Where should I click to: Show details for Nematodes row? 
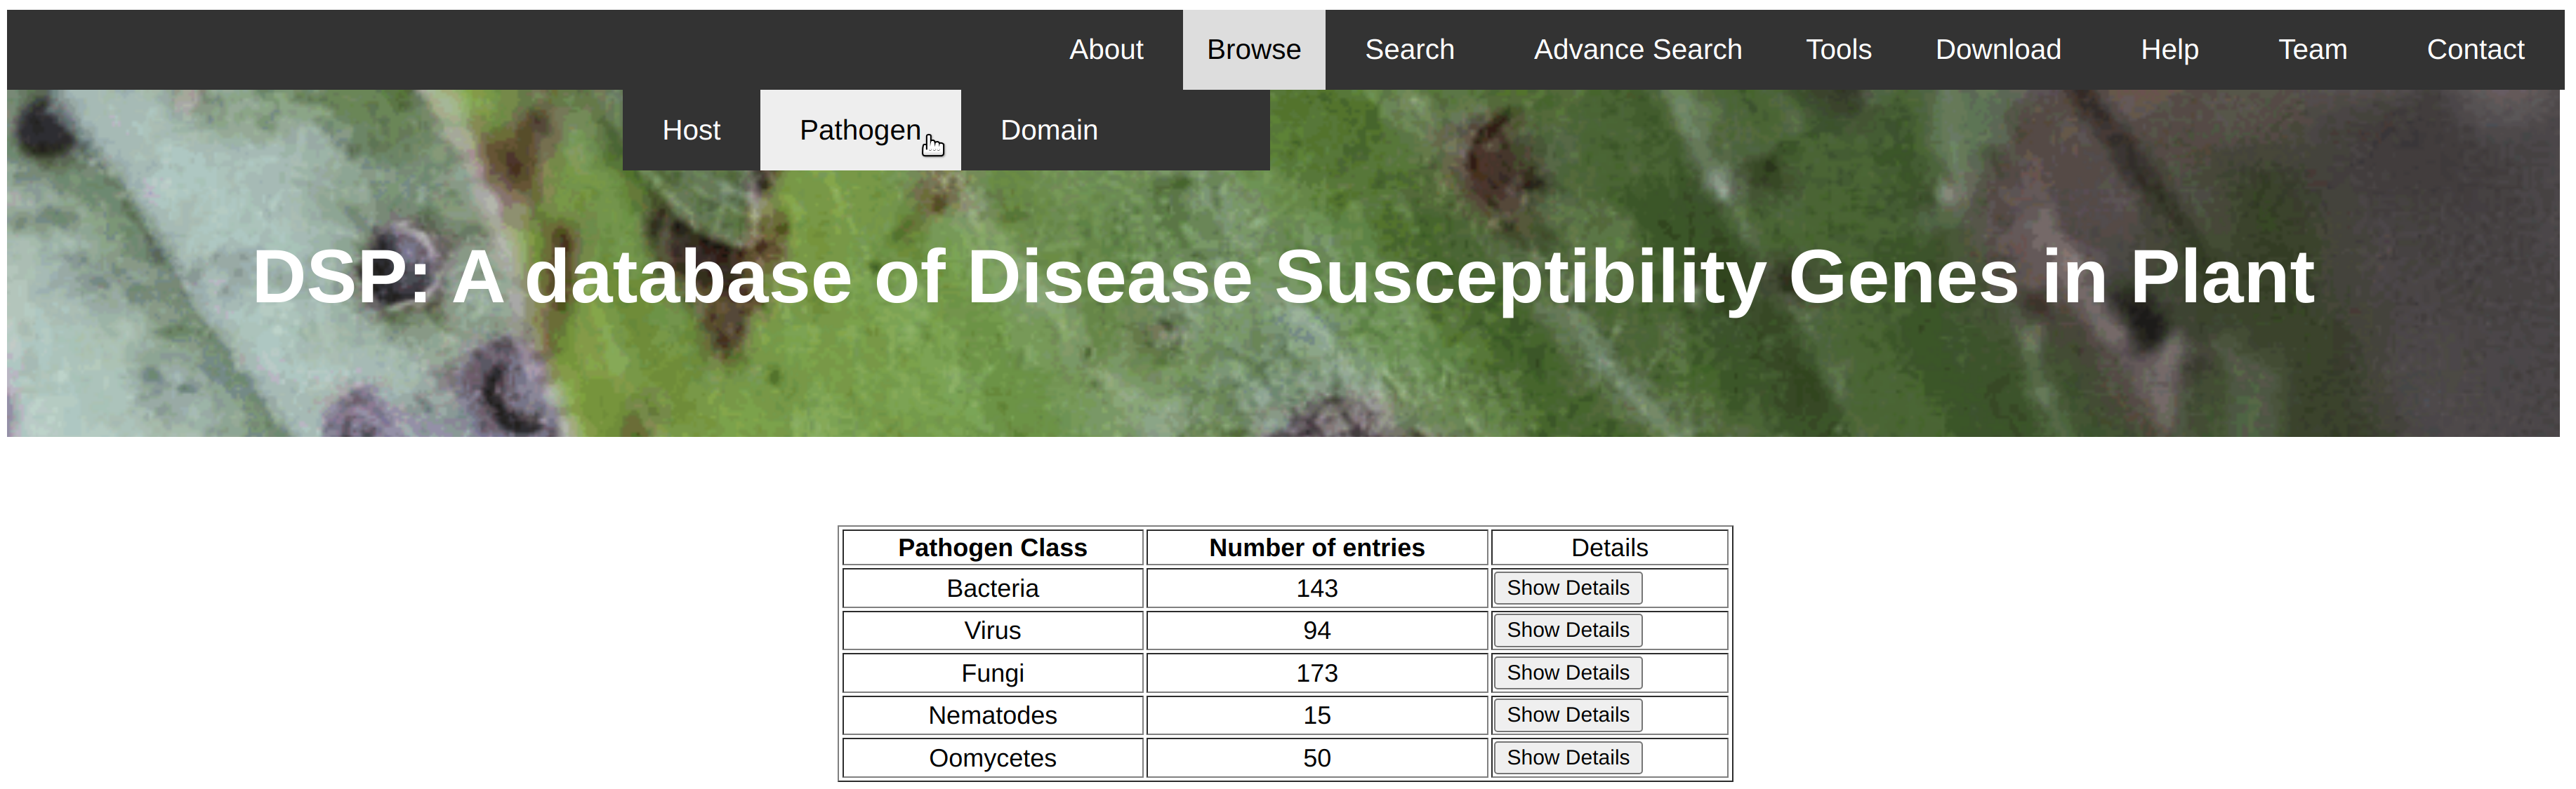1567,715
